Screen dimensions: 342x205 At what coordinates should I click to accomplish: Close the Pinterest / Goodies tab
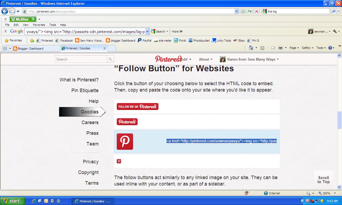pyautogui.click(x=104, y=48)
